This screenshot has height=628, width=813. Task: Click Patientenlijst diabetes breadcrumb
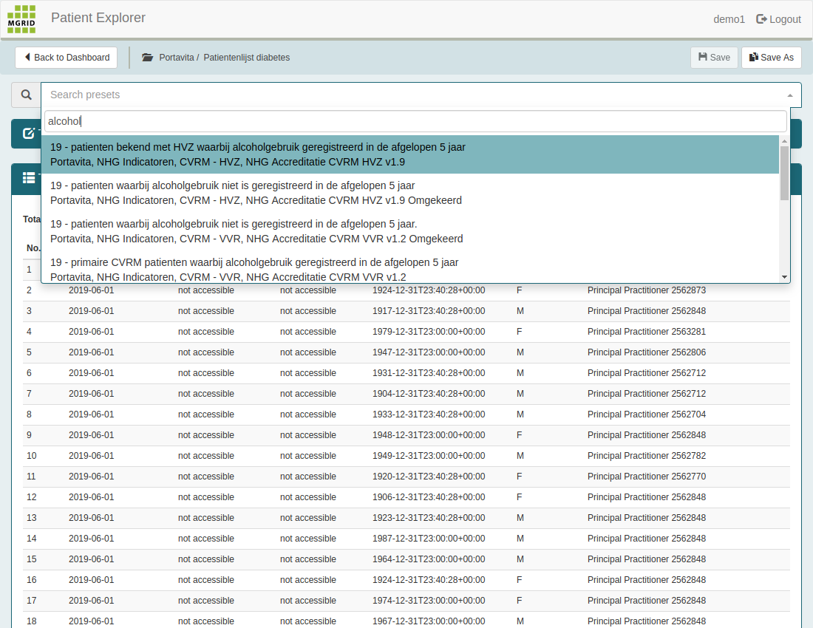click(246, 58)
